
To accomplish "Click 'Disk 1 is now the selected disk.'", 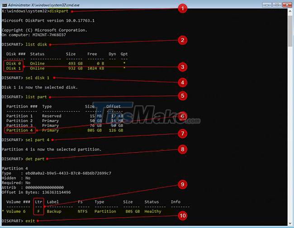I will [x=39, y=87].
